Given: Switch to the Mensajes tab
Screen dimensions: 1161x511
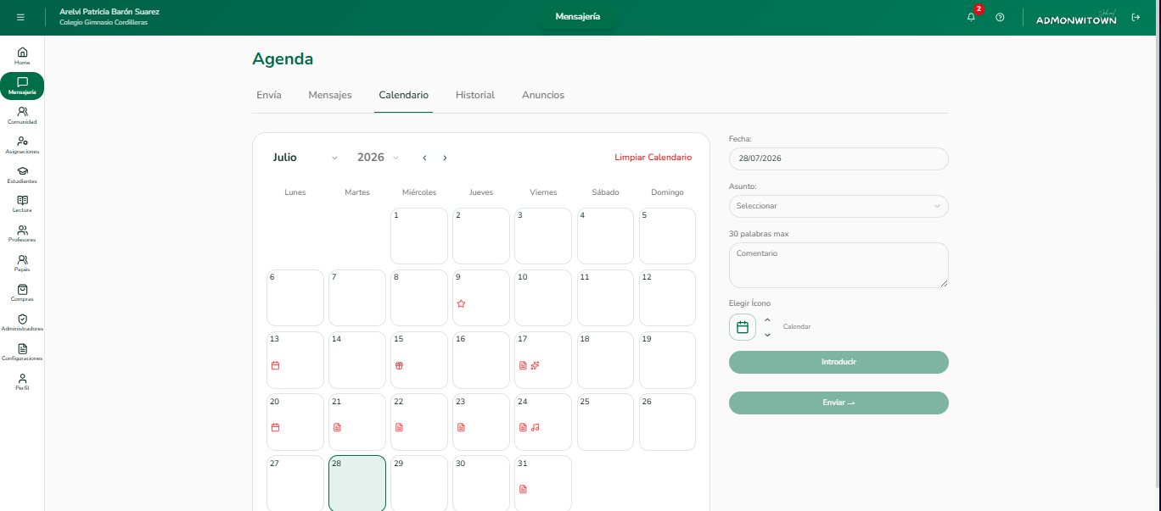Looking at the screenshot, I should tap(330, 95).
